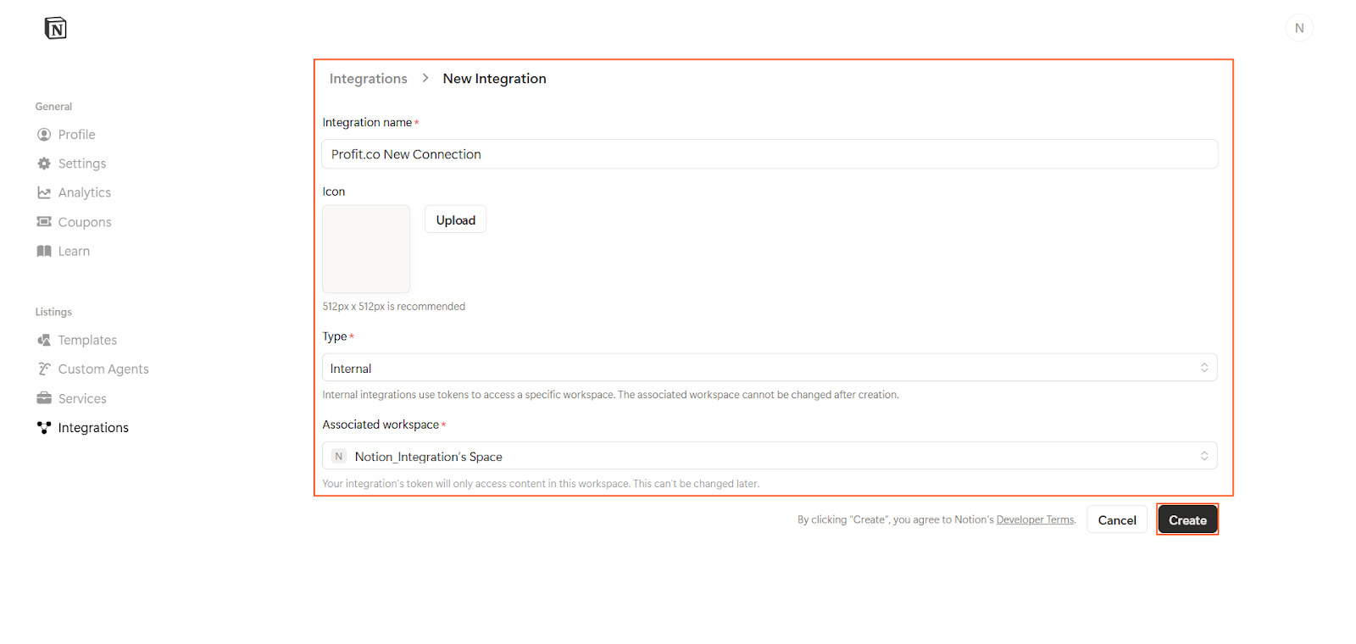Click the Associated workspace chevron arrows

(x=1204, y=456)
